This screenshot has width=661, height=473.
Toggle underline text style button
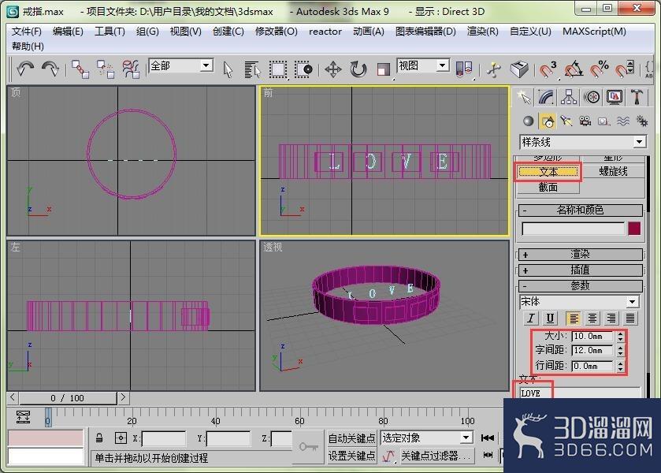pos(550,318)
